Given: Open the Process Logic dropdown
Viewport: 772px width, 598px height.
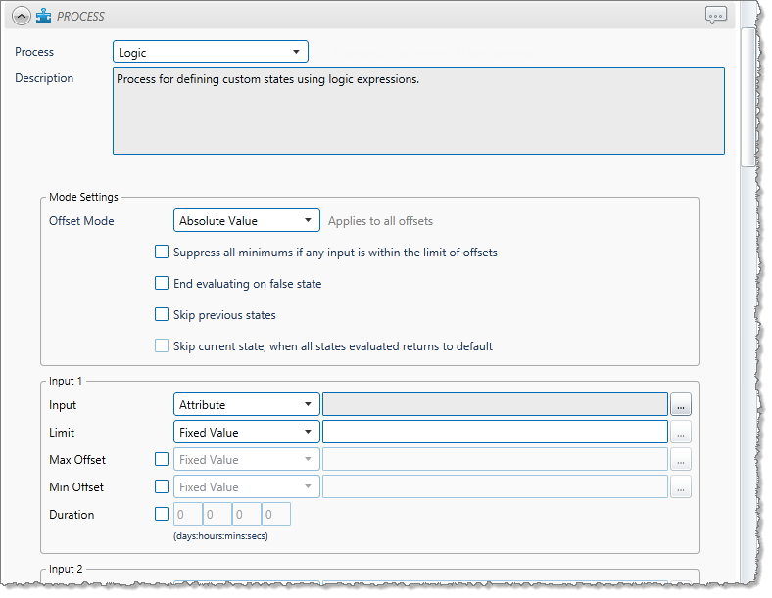Looking at the screenshot, I should tap(211, 52).
